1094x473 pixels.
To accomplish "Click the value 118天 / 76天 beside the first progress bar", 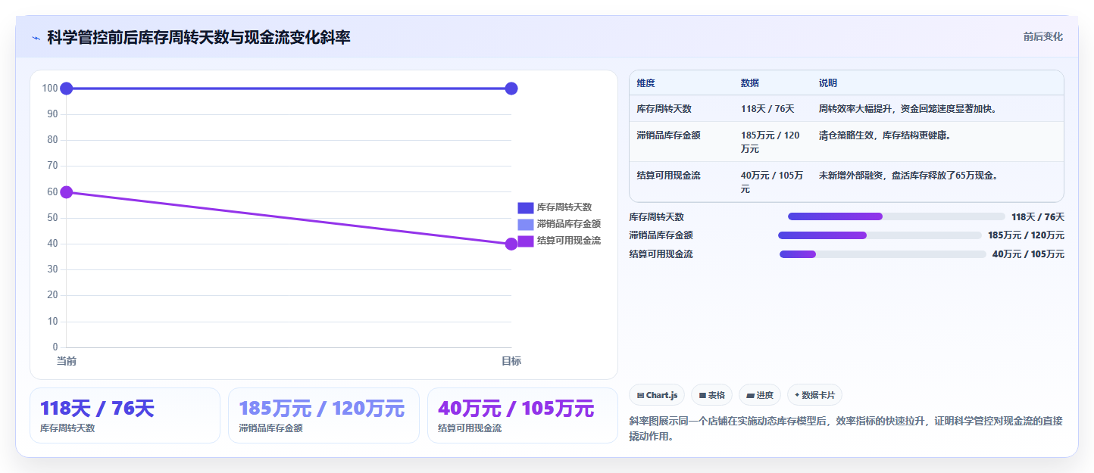I will point(1038,216).
